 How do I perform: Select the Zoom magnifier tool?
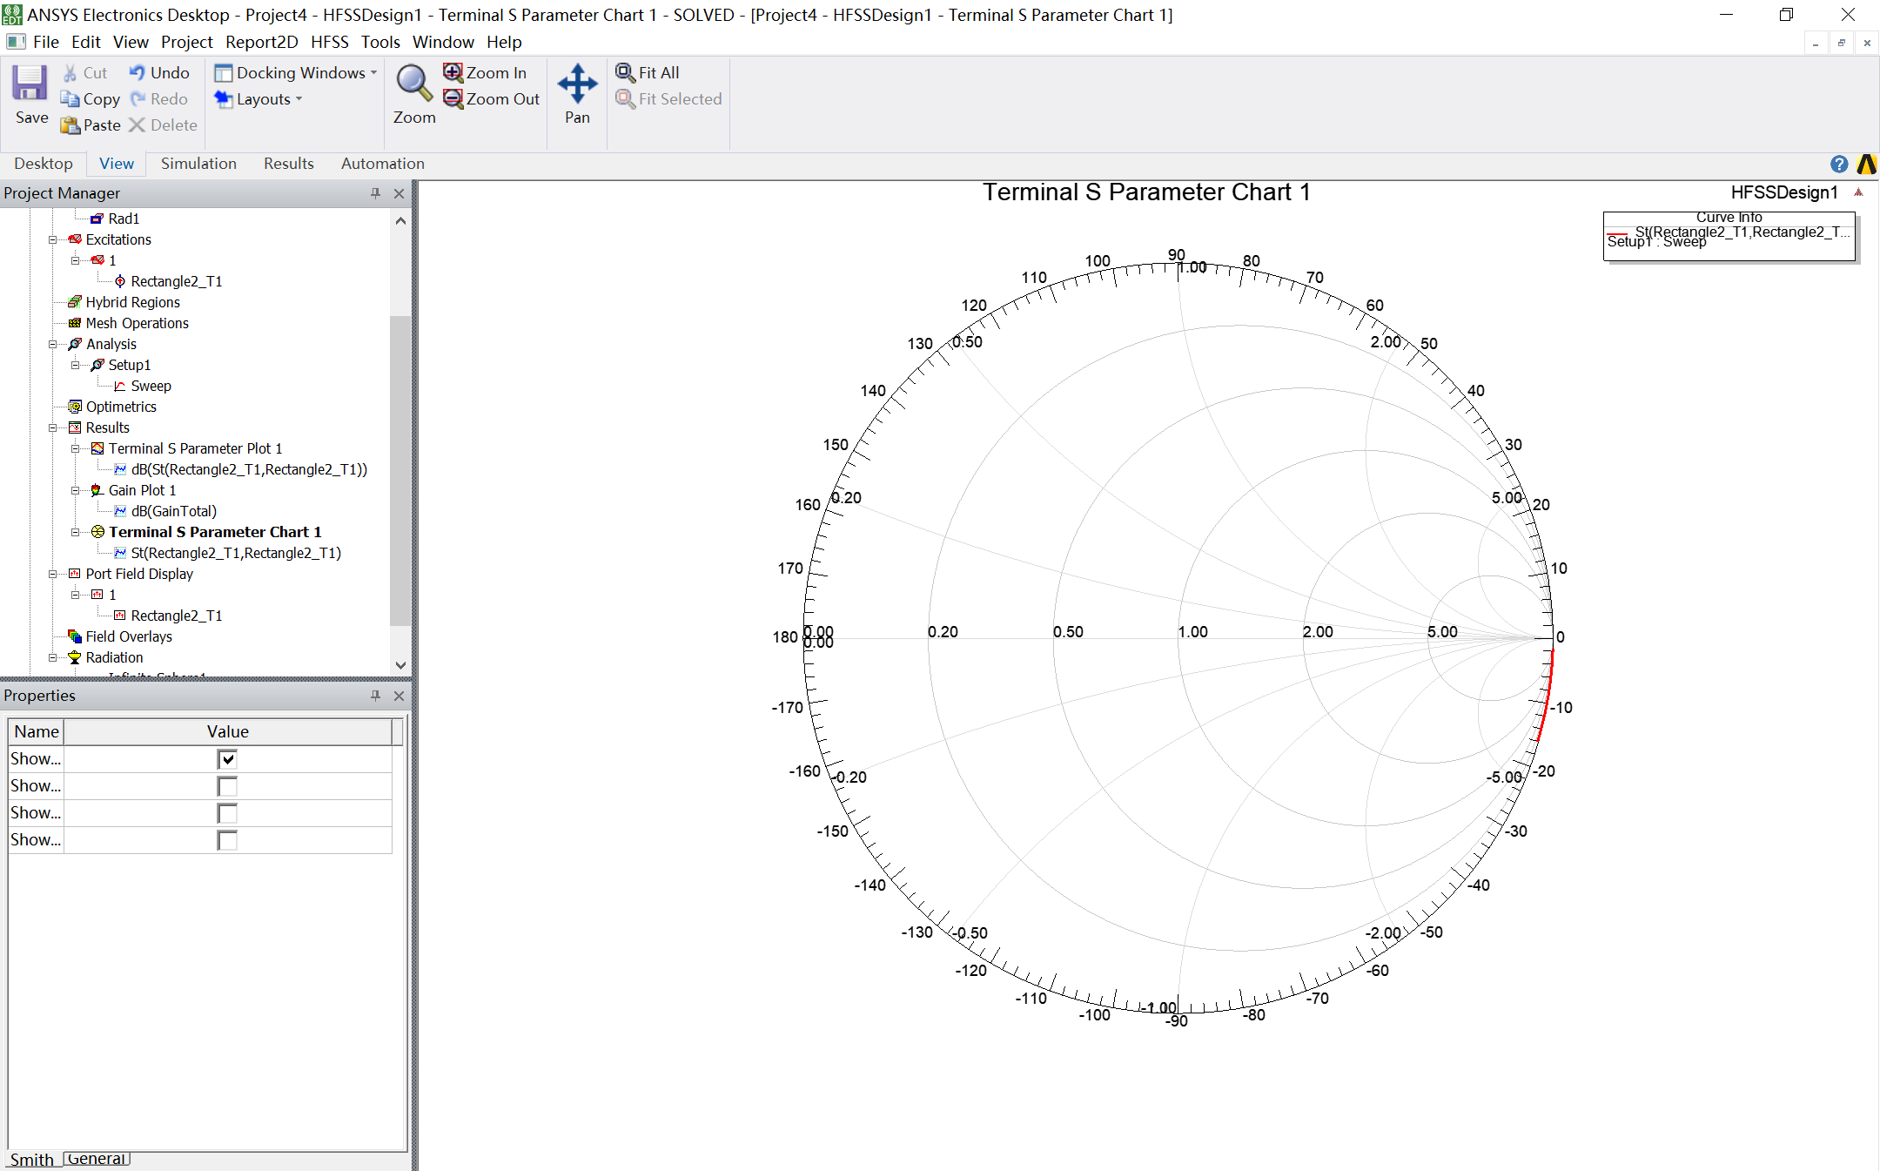[414, 84]
